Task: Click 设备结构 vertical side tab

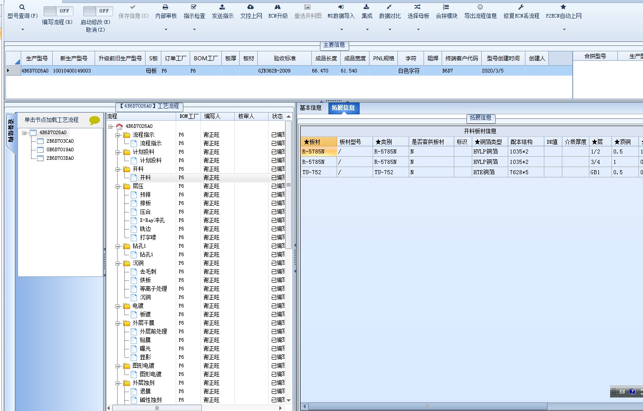Action: click(x=11, y=131)
